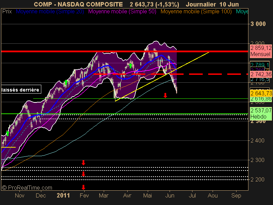
Task: Click the red down arrow at the 2 300 level
Action: click(x=83, y=163)
